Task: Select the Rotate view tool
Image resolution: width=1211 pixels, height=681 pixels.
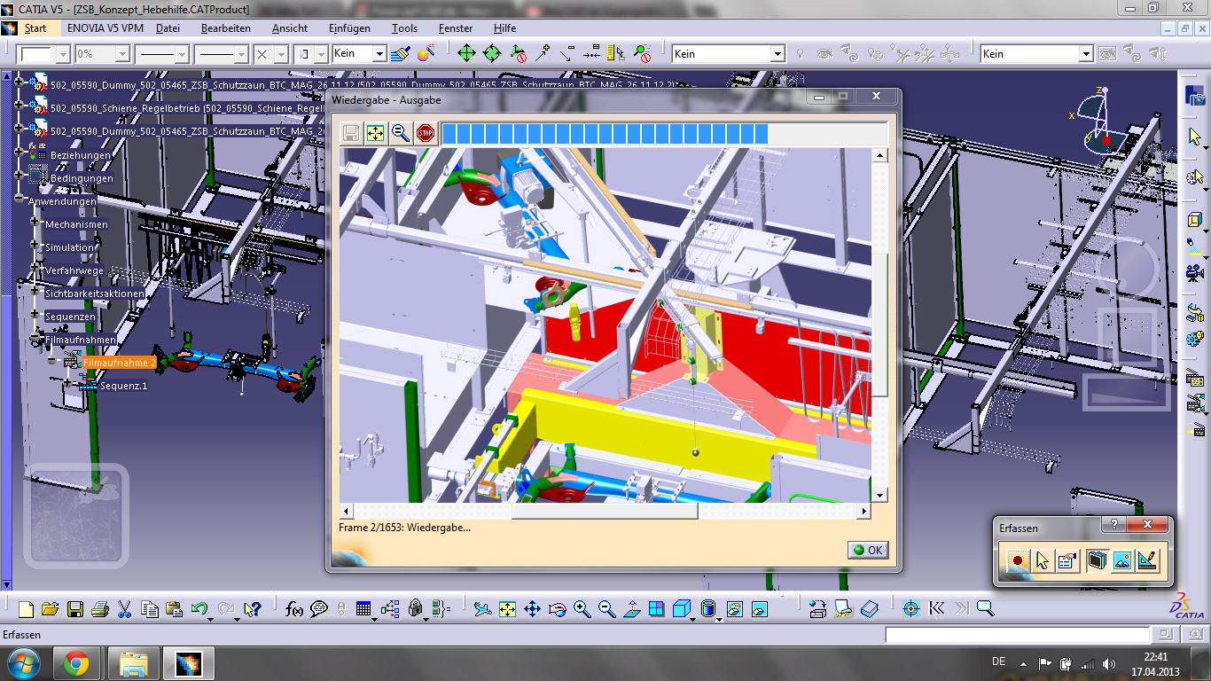Action: point(557,609)
